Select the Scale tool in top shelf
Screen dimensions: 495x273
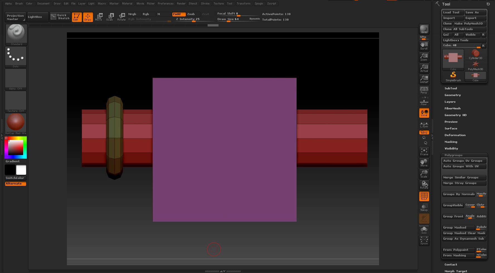tap(110, 17)
